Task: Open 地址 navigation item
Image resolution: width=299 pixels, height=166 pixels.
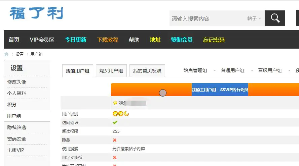Action: [x=155, y=40]
